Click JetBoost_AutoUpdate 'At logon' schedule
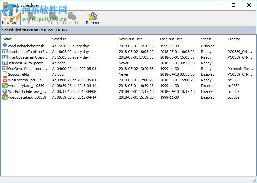Viewport: 257px width, 183px height. (x=59, y=63)
